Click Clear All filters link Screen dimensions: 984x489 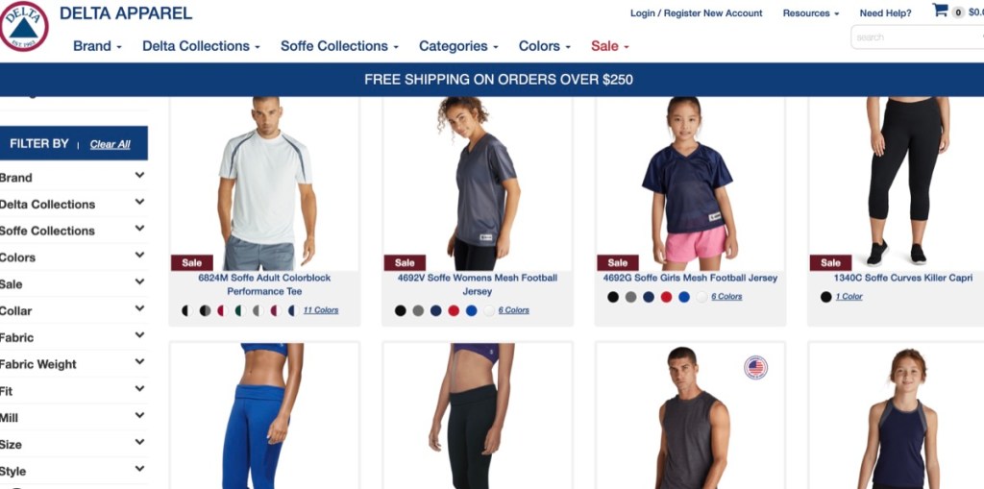tap(110, 144)
